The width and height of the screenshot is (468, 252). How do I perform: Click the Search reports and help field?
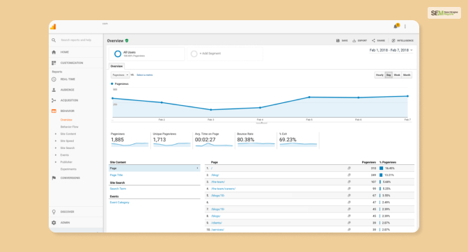click(76, 40)
